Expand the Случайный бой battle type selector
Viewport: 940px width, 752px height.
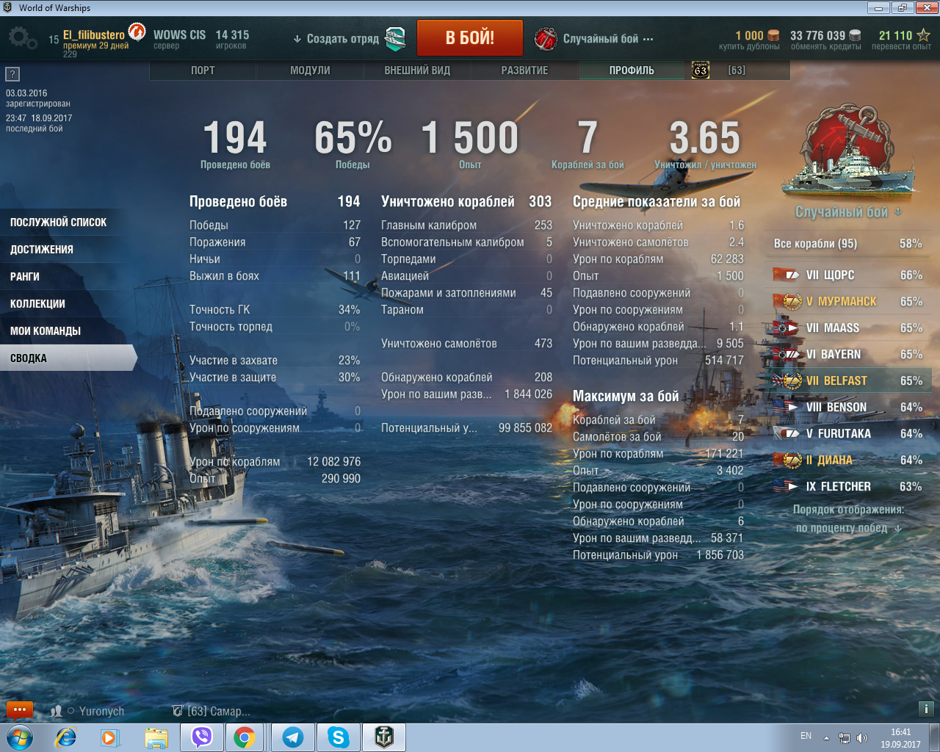tap(593, 39)
